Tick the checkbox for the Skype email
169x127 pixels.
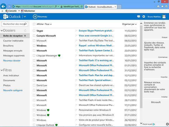(34, 30)
